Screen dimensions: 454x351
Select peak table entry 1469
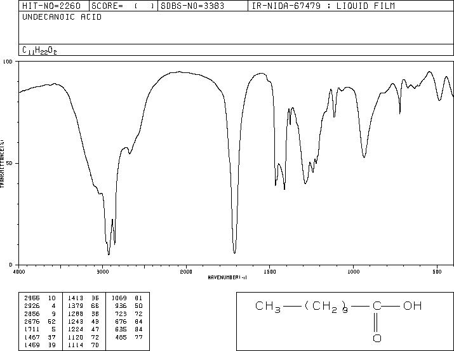coord(32,345)
